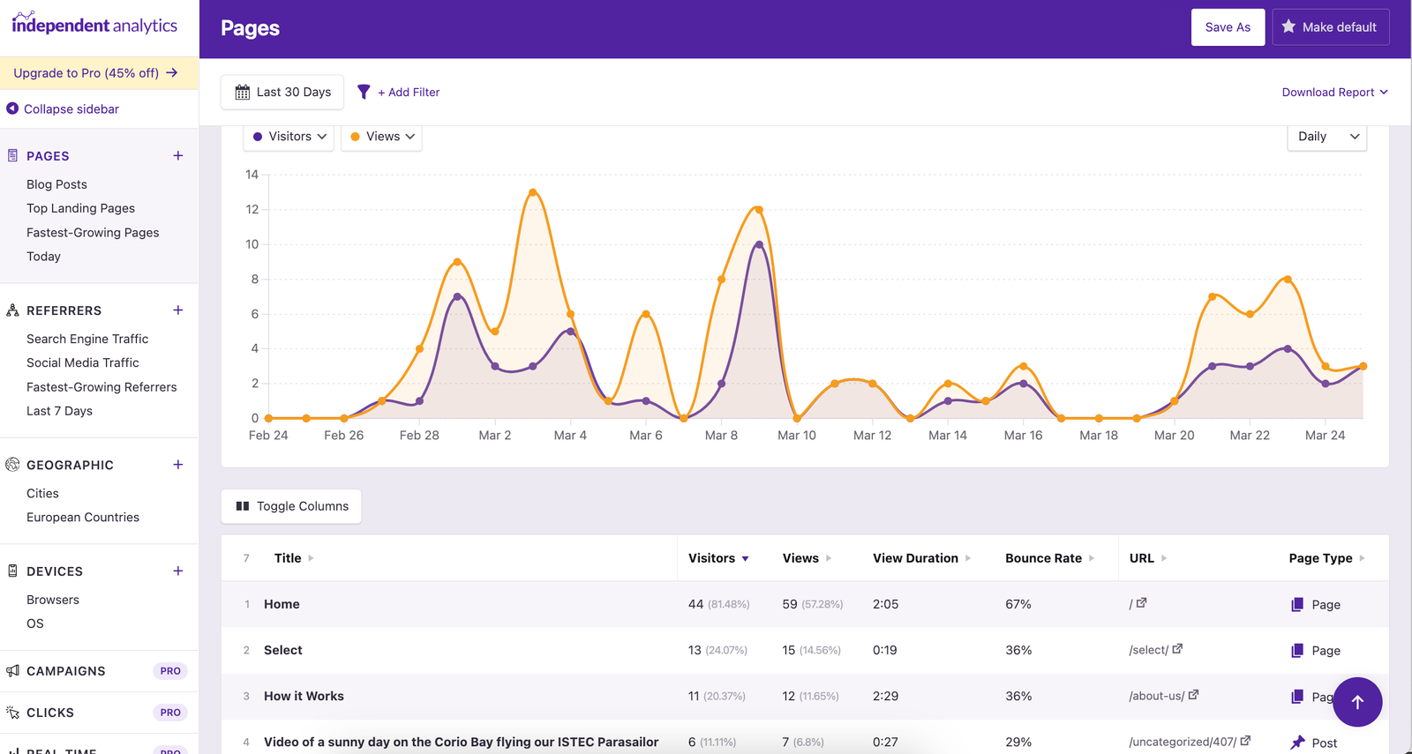Open the Visitors metric dropdown
Image resolution: width=1412 pixels, height=754 pixels.
click(289, 137)
